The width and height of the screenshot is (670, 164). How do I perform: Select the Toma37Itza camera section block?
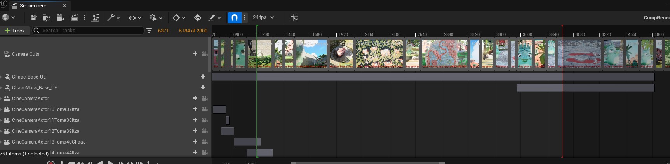pyautogui.click(x=219, y=109)
